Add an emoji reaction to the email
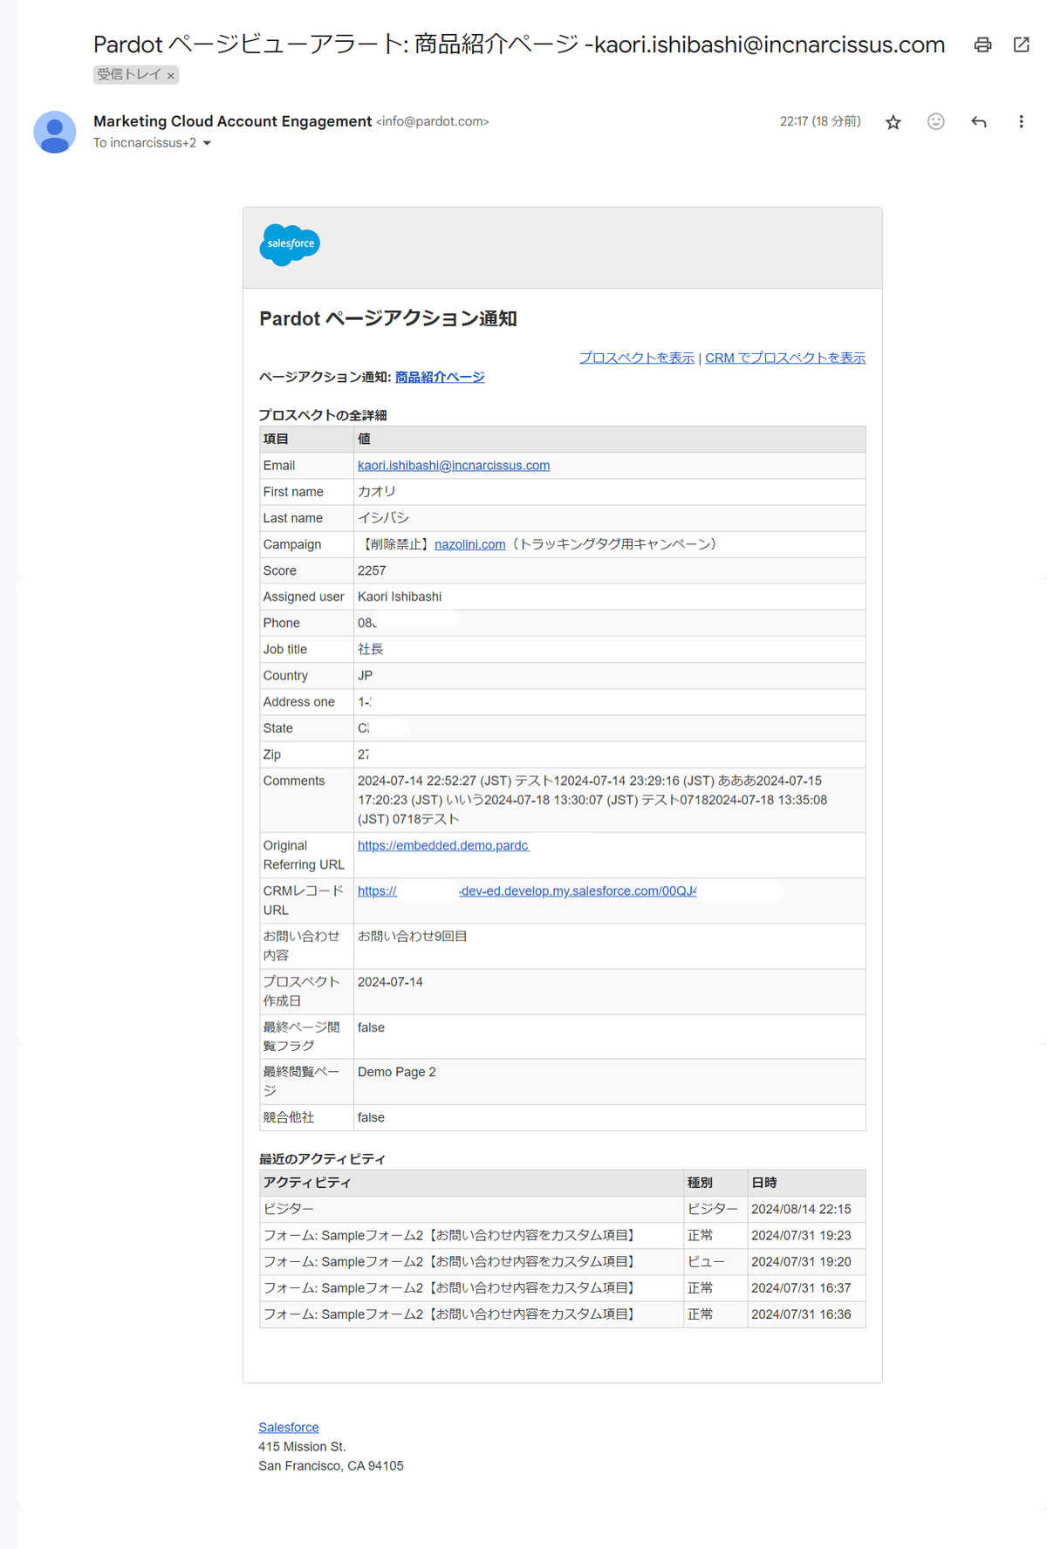This screenshot has width=1047, height=1549. coord(935,122)
